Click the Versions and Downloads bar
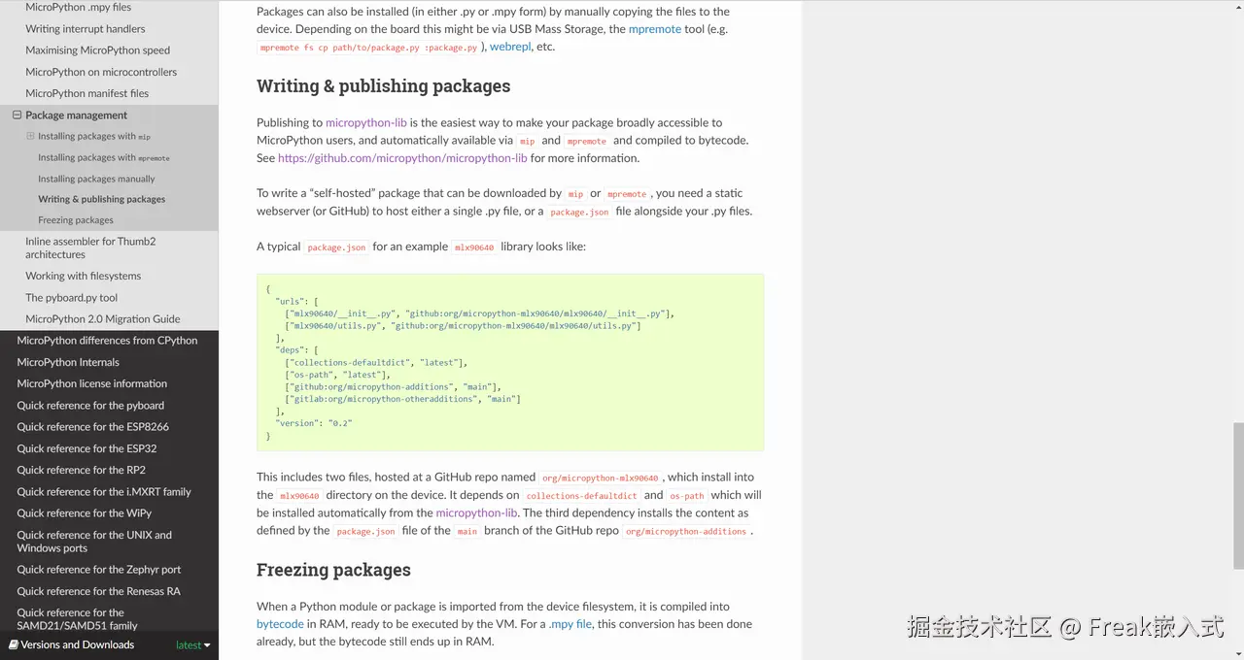 pyautogui.click(x=109, y=644)
